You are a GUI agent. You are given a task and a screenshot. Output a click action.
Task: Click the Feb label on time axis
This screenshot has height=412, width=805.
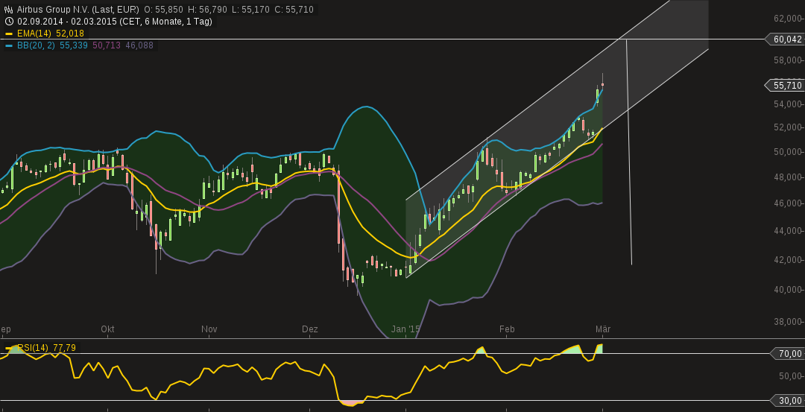(507, 329)
